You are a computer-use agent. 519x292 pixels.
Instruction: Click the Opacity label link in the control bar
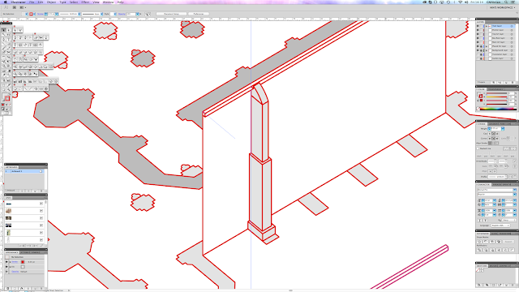(121, 14)
